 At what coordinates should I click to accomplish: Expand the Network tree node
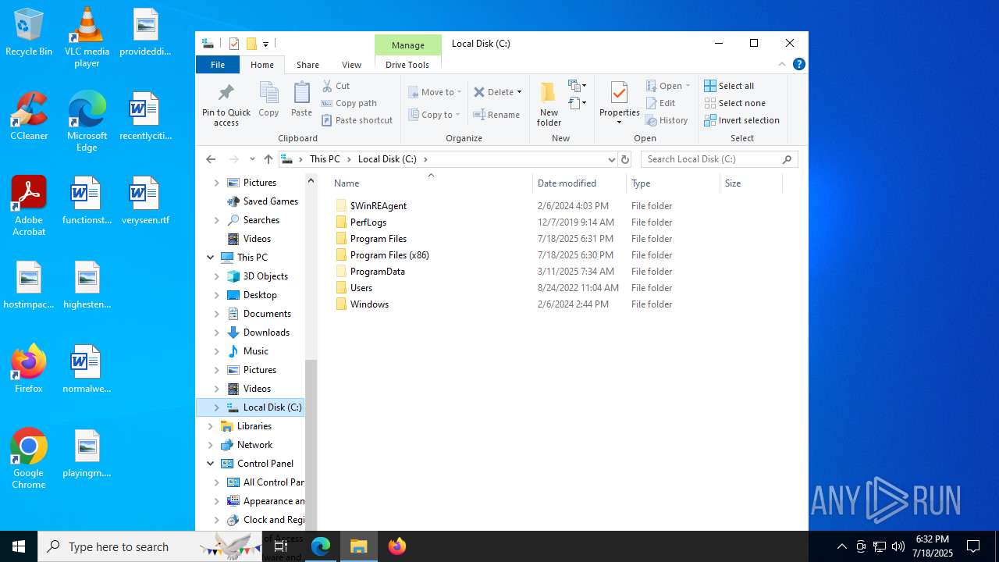(211, 445)
